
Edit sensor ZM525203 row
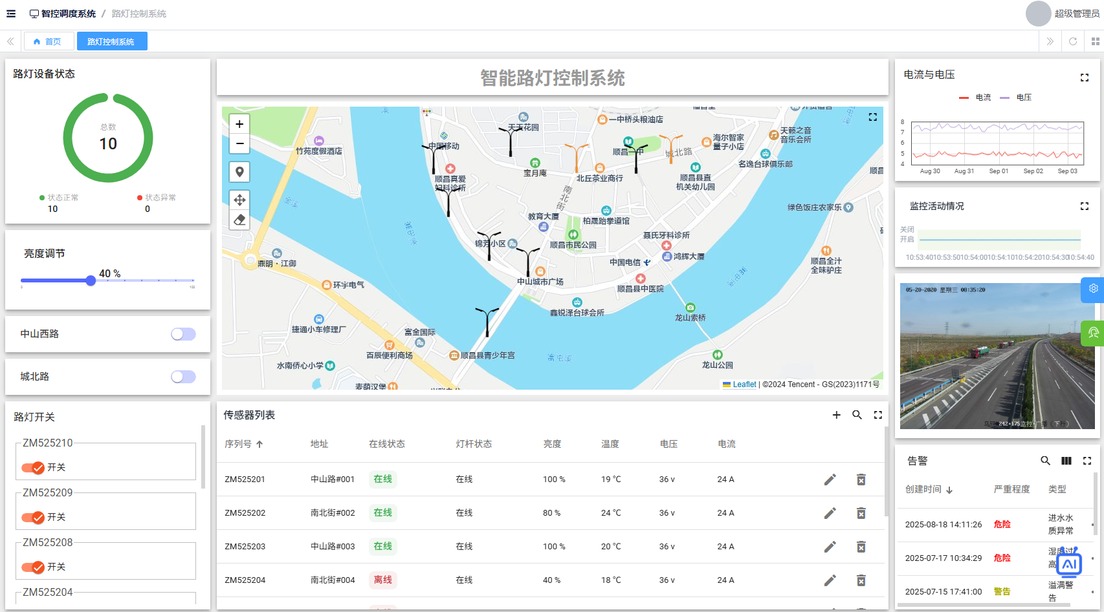(x=830, y=547)
